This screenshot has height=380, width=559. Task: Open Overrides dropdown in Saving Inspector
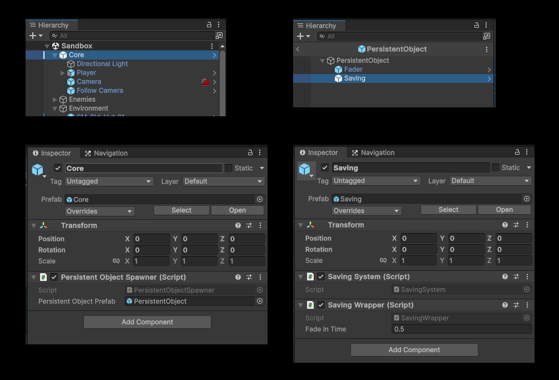pos(367,211)
